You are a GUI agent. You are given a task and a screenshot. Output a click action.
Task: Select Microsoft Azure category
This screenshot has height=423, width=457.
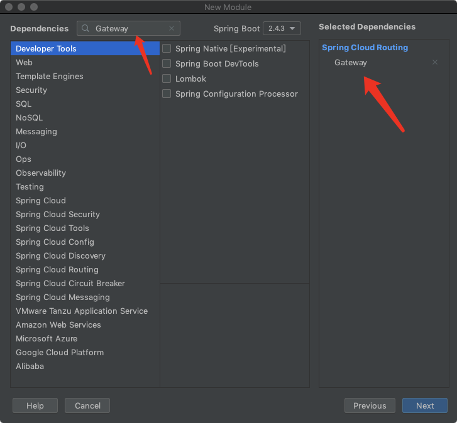[x=85, y=339]
